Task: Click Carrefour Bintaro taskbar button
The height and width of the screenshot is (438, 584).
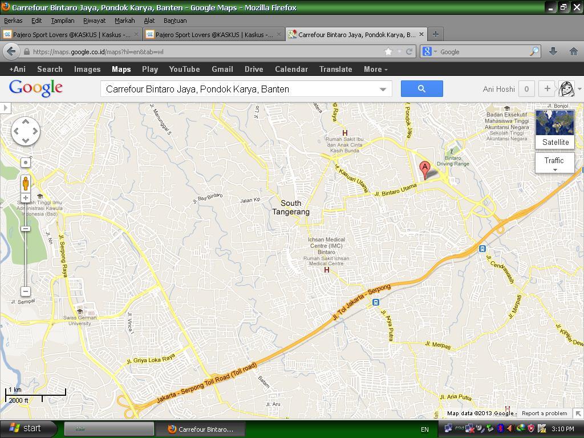Action: pos(200,429)
